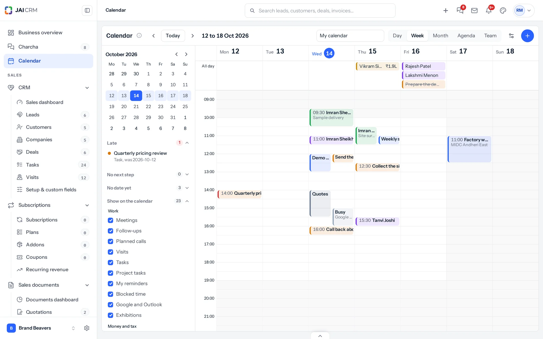543x339 pixels.
Task: Go to next week arrow
Action: pos(193,36)
